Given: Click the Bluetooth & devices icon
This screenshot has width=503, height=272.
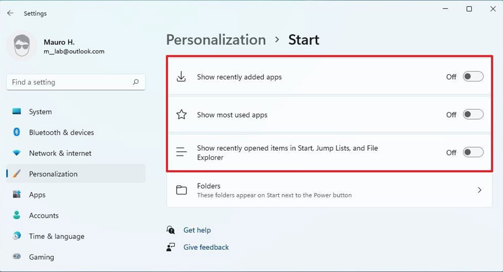Looking at the screenshot, I should click(17, 132).
